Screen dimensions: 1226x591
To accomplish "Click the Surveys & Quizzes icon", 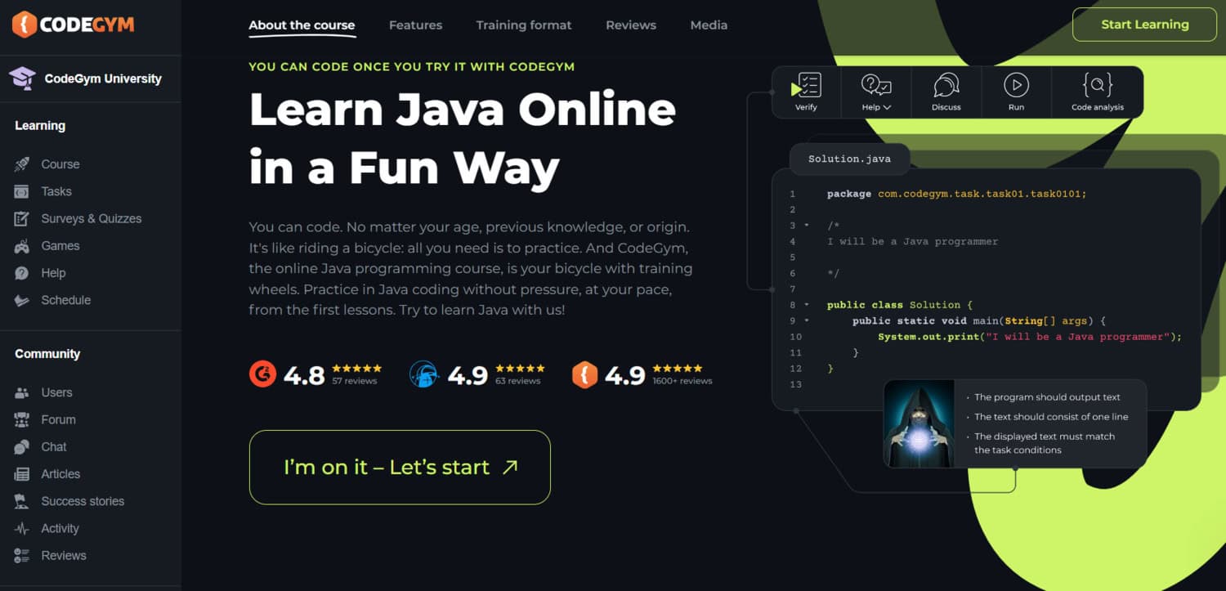I will (x=22, y=218).
